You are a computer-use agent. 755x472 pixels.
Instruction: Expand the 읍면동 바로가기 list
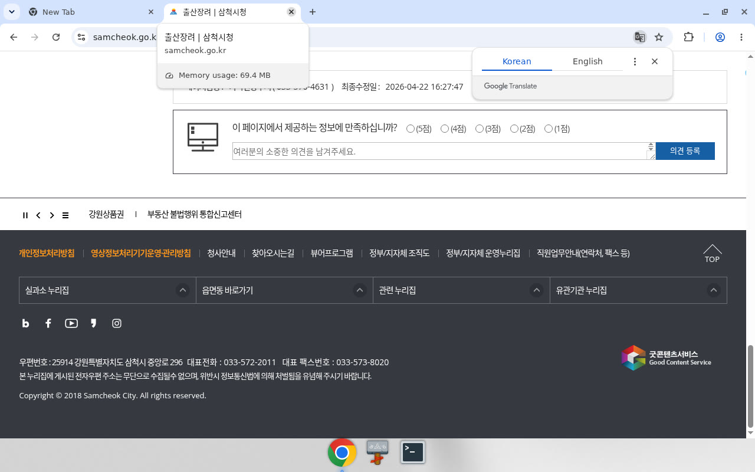click(284, 290)
